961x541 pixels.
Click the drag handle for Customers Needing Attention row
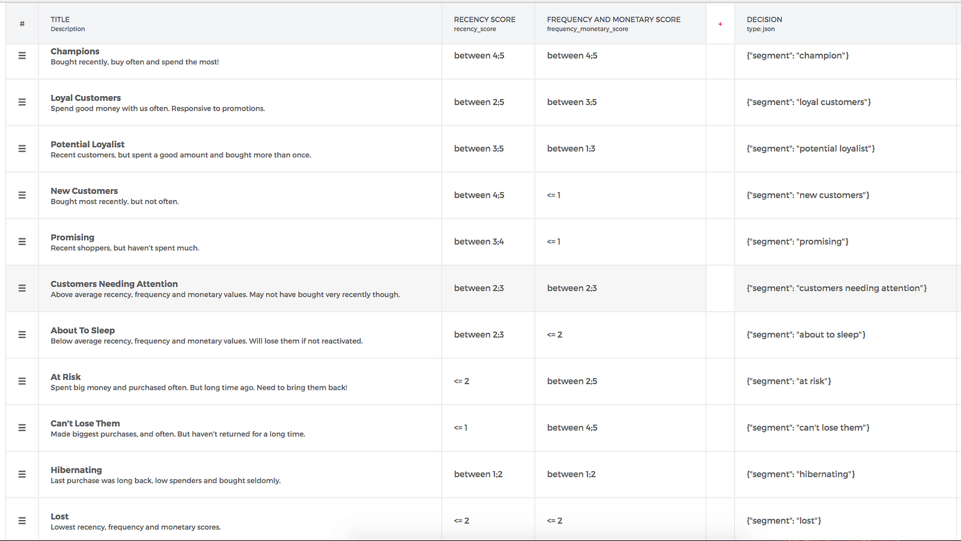[x=22, y=288]
